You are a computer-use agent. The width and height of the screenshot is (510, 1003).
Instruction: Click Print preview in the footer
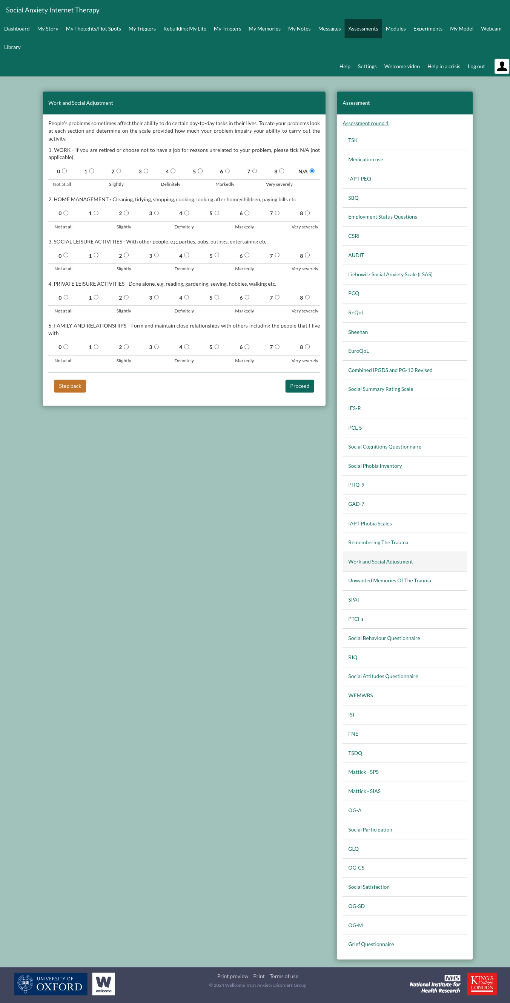coord(232,976)
